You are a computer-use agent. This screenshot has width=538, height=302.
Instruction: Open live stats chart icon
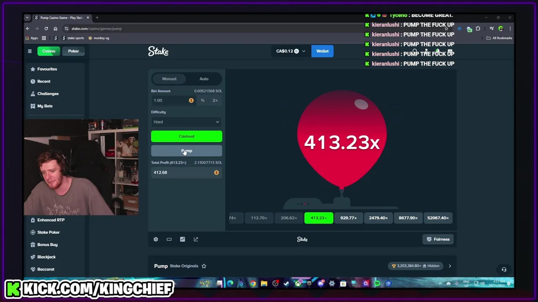[182, 239]
